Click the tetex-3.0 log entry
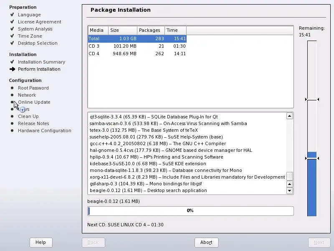The height and width of the screenshot is (251, 334). [144, 130]
